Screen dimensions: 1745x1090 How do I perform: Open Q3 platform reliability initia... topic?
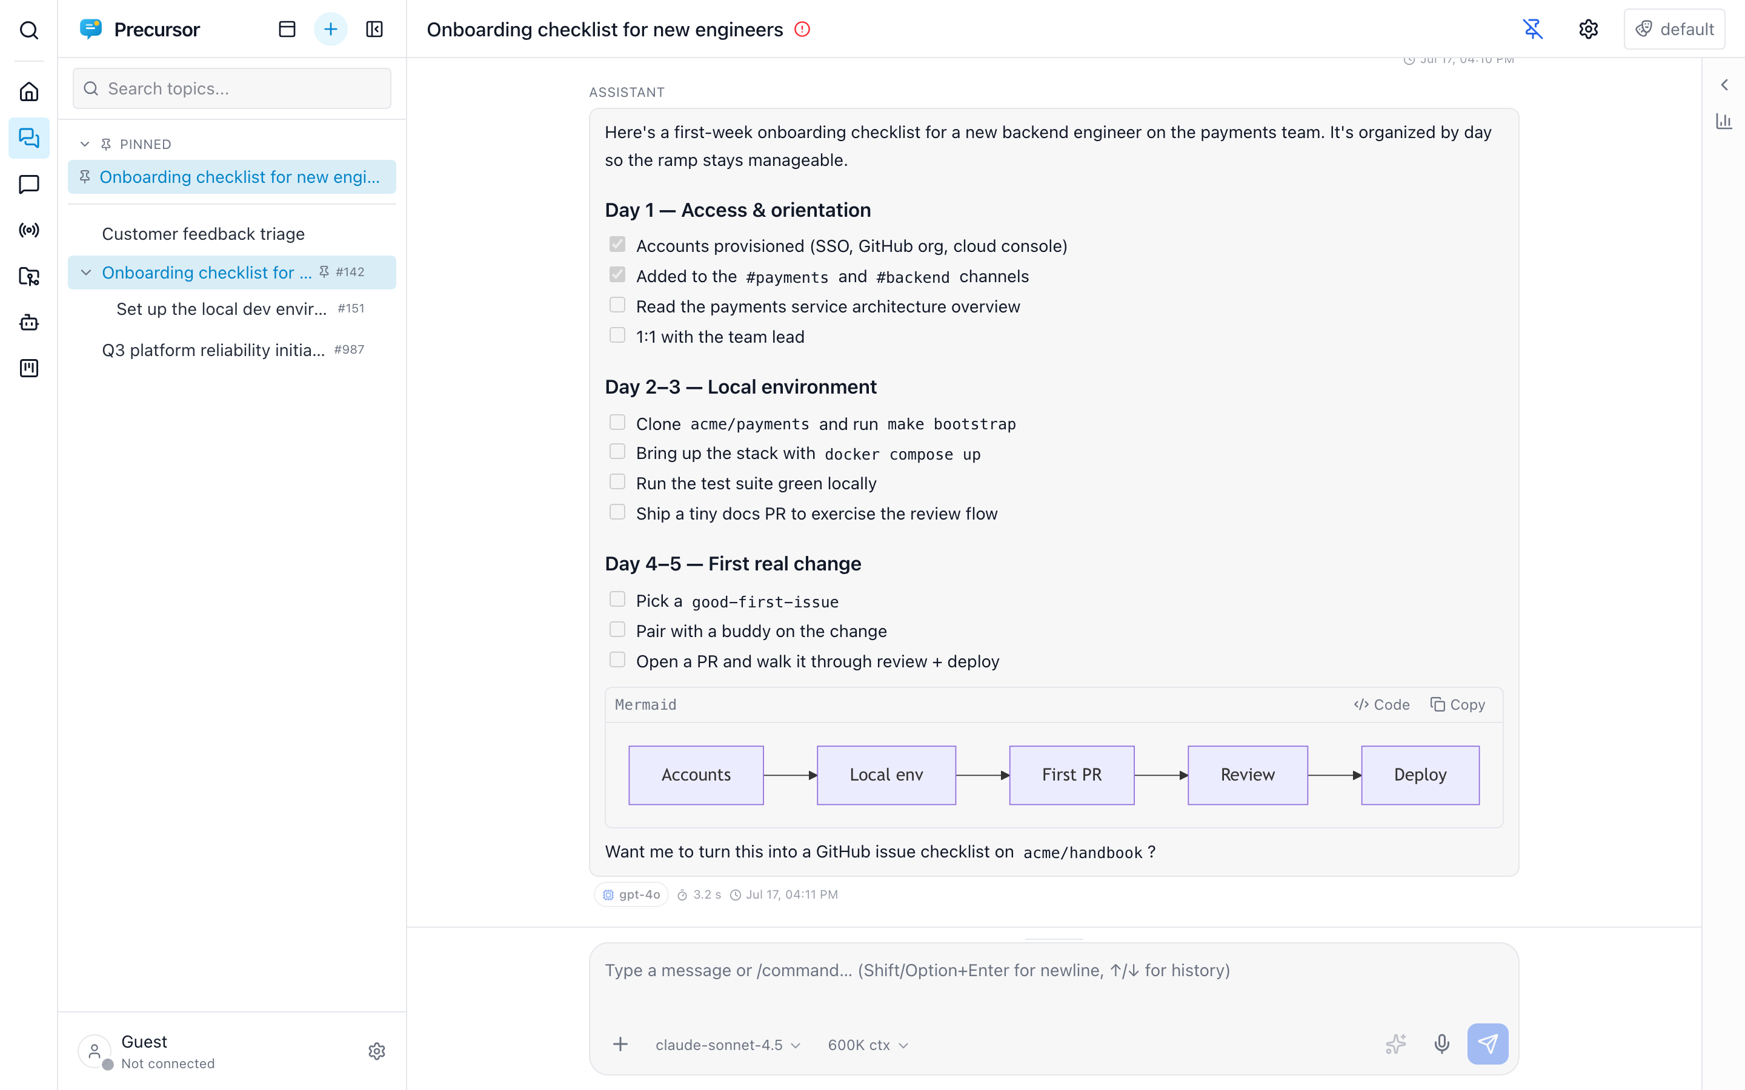click(x=232, y=349)
